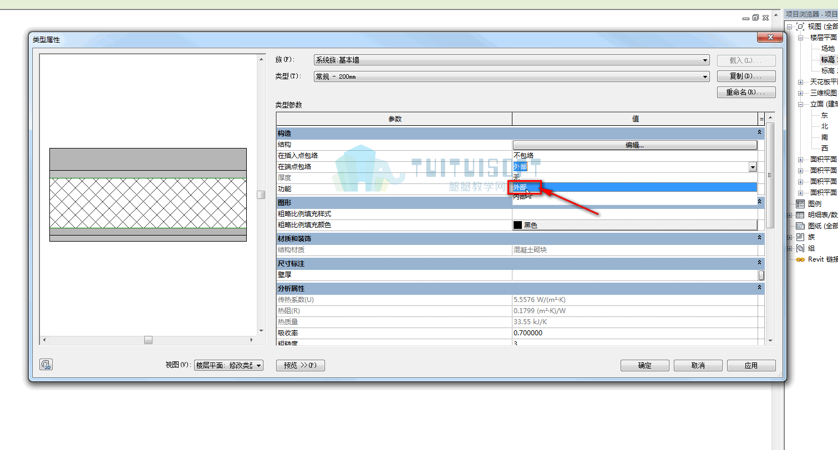This screenshot has height=450, width=838.
Task: Collapse the 尺寸标注 parameter section
Action: pyautogui.click(x=759, y=263)
